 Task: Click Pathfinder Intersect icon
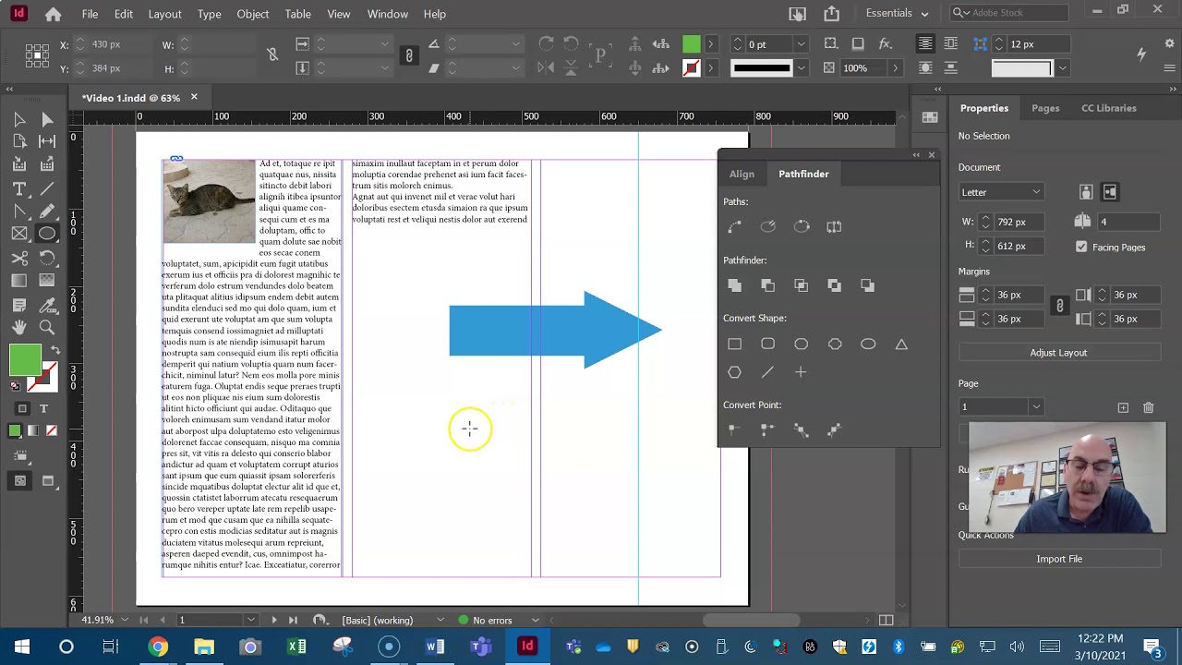tap(801, 285)
